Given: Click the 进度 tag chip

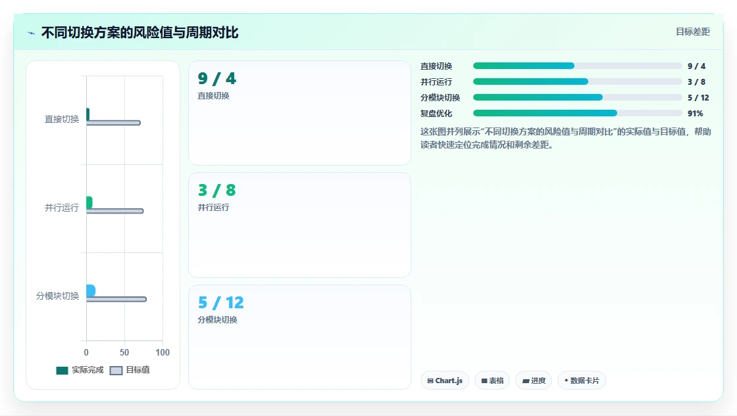Looking at the screenshot, I should pyautogui.click(x=534, y=381).
